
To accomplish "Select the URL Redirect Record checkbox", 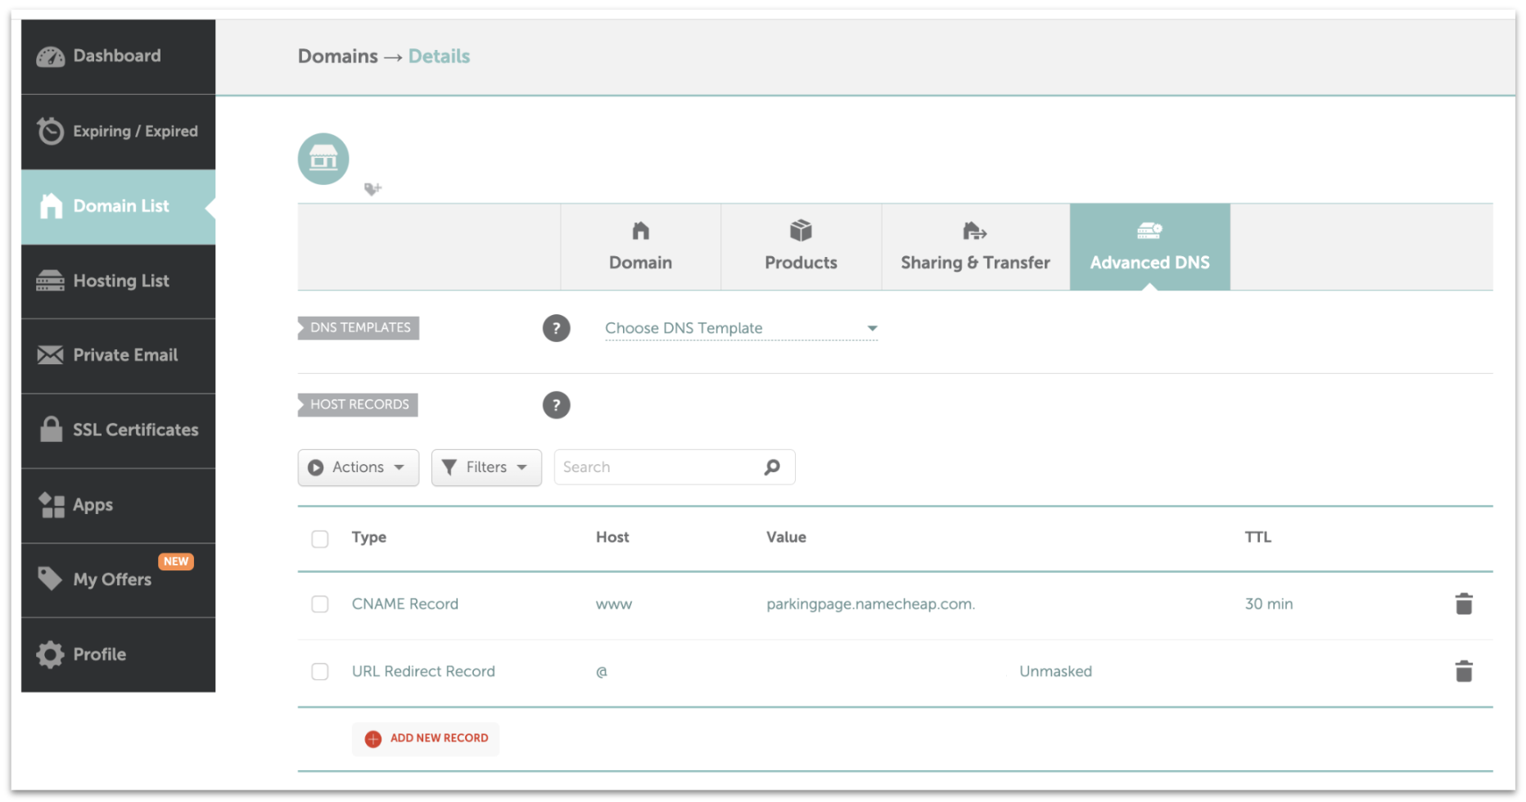I will (x=319, y=671).
